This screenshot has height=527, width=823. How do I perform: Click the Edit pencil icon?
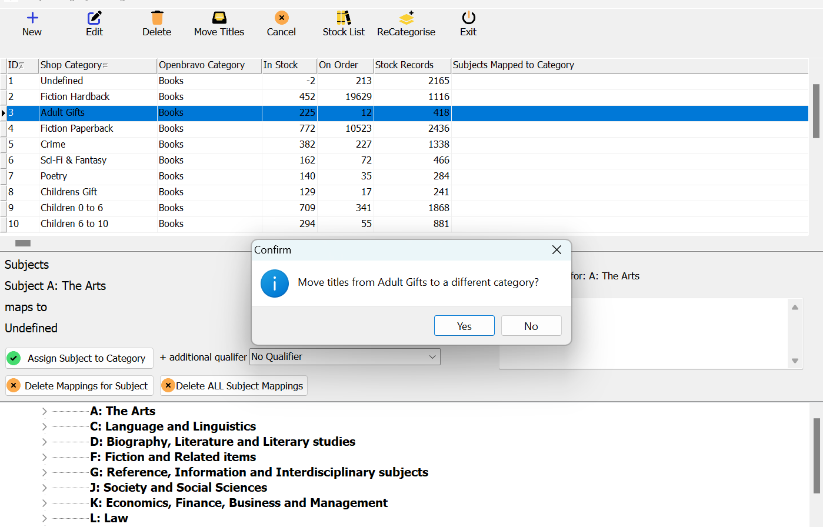(94, 18)
